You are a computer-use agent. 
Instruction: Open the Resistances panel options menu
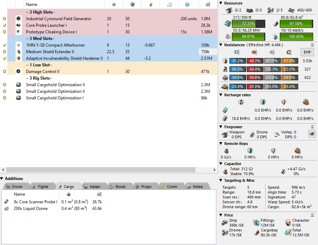(312, 45)
